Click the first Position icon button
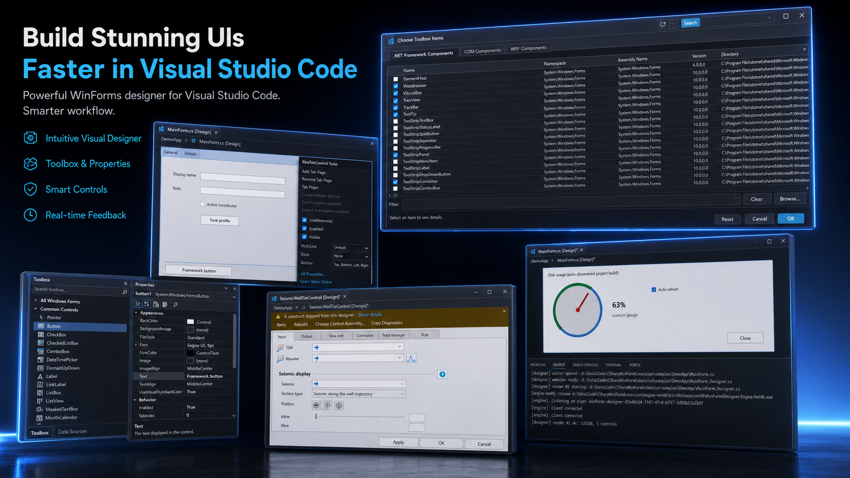The width and height of the screenshot is (850, 478). [x=316, y=405]
